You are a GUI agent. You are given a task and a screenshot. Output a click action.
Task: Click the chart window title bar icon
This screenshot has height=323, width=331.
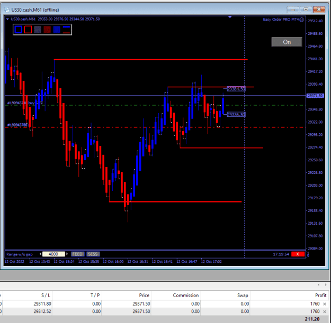coord(7,10)
